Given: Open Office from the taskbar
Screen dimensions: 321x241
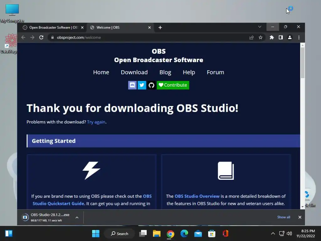Looking at the screenshot, I should click(225, 233).
